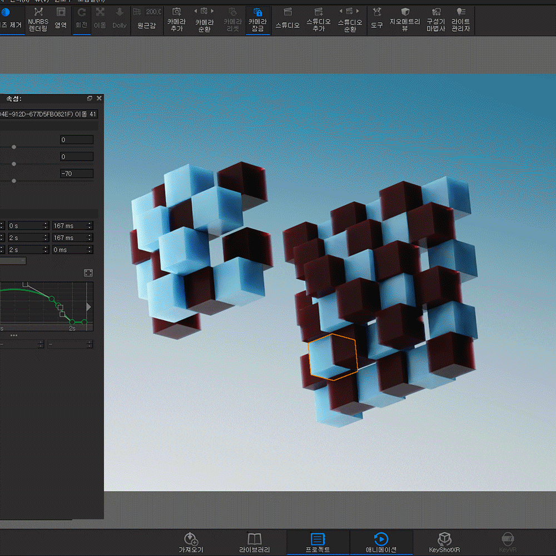Click the topmost 0 translation value field

coord(77,140)
